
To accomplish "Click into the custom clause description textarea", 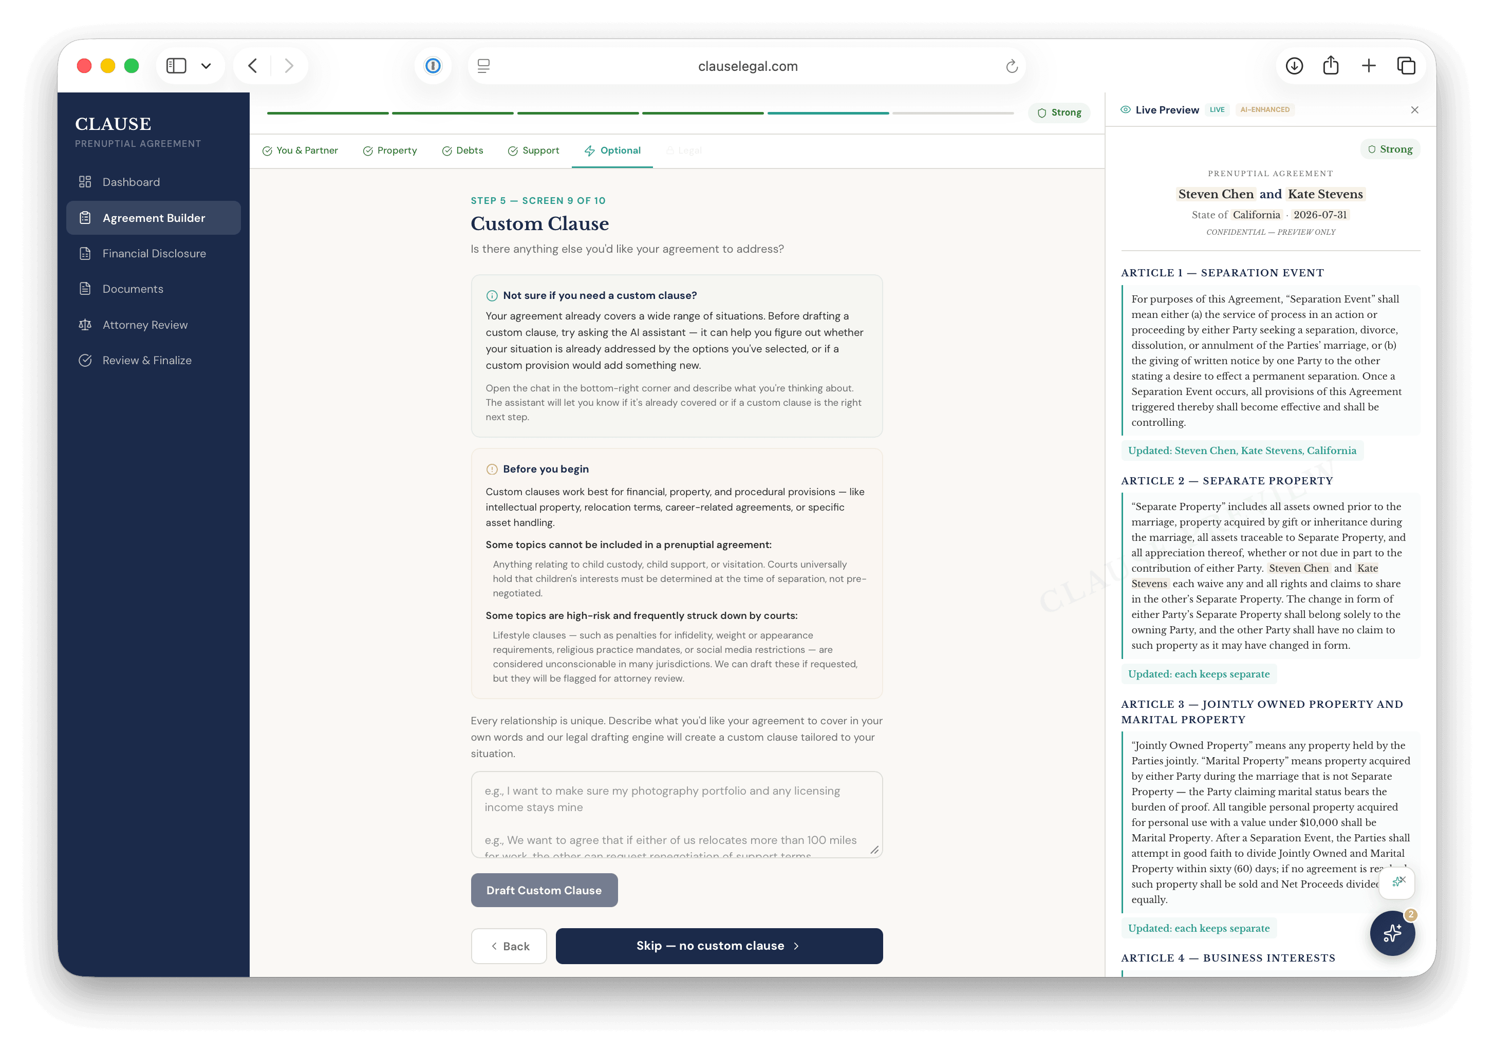I will point(677,814).
